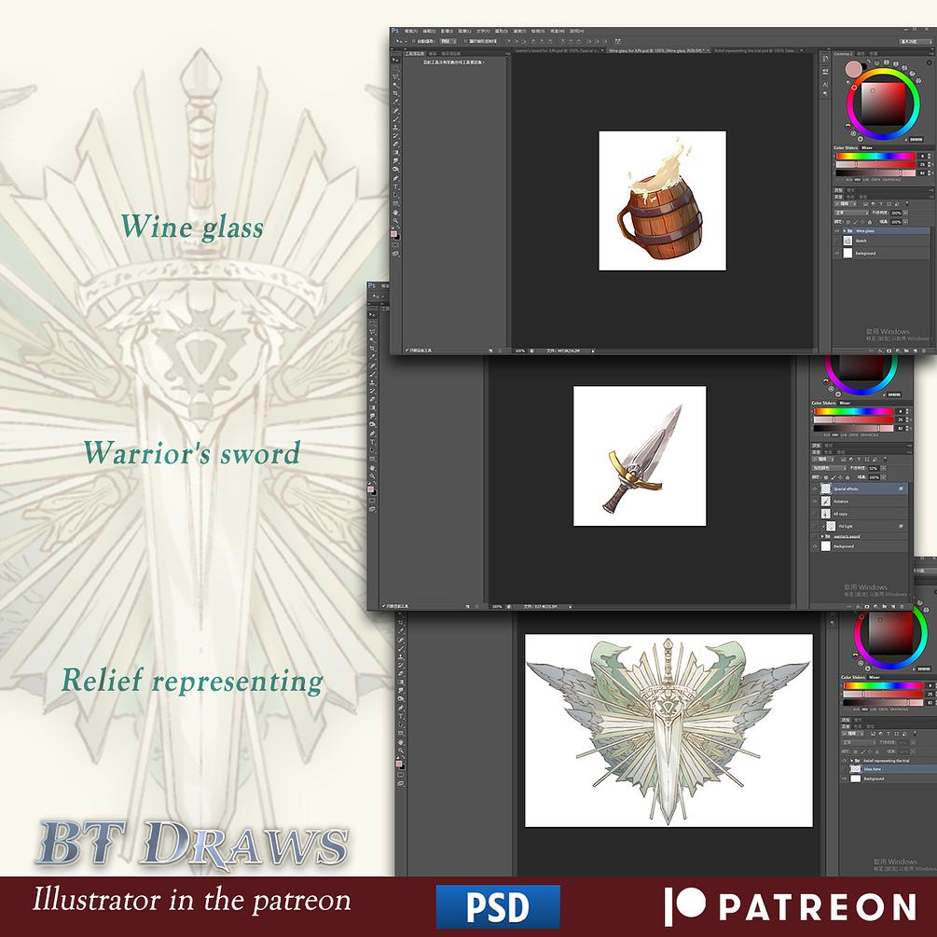
Task: Adjust hue slider in Wine glass window
Action: click(875, 156)
